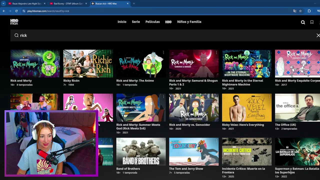Click Rick and Morty in the Eternal Nightmare title
Image resolution: width=320 pixels, height=180 pixels.
point(242,82)
